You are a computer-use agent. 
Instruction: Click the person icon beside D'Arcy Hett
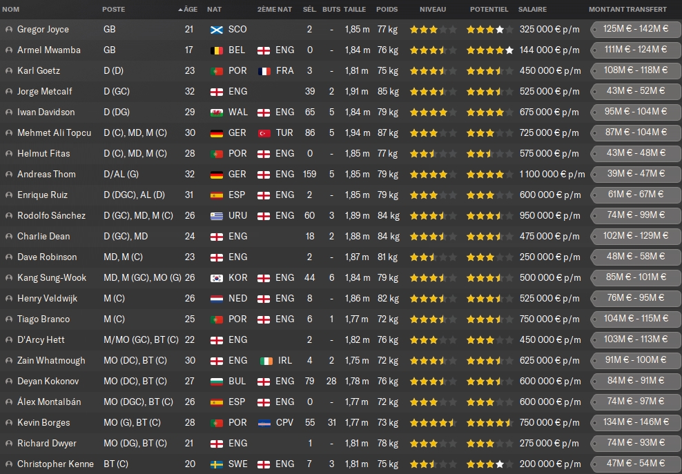9,340
